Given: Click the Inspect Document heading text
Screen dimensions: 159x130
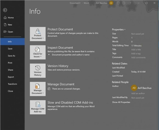Looking at the screenshot, I should coord(60,47).
